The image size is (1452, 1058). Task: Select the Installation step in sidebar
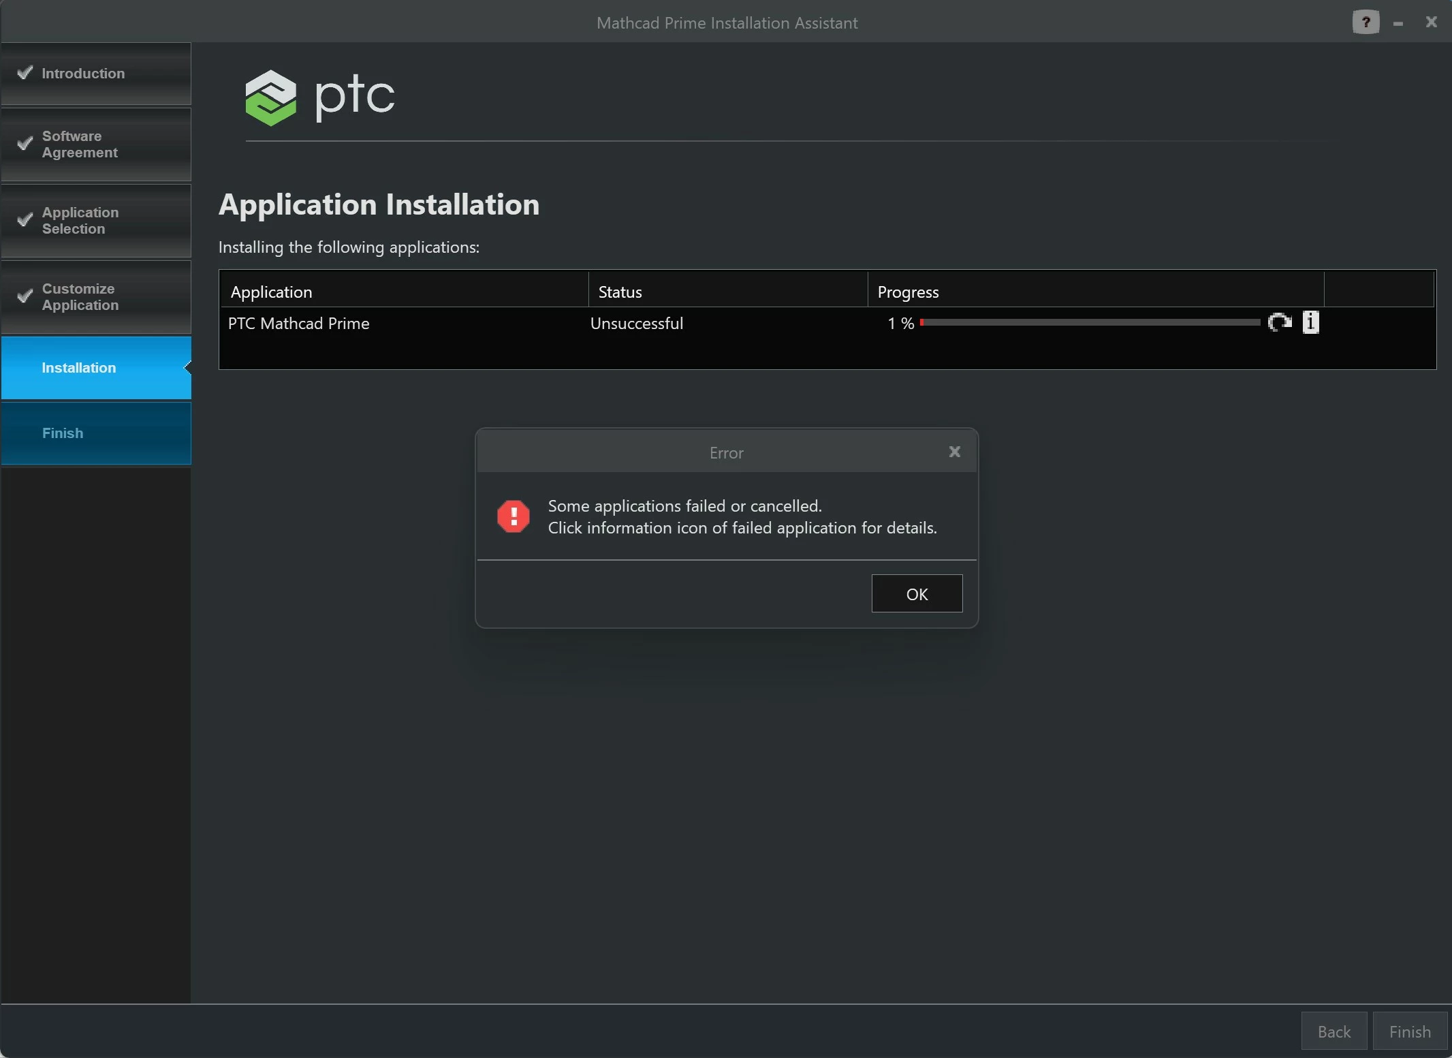coord(79,368)
